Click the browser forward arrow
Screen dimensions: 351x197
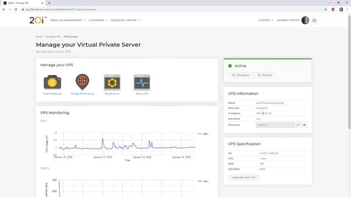10,9
